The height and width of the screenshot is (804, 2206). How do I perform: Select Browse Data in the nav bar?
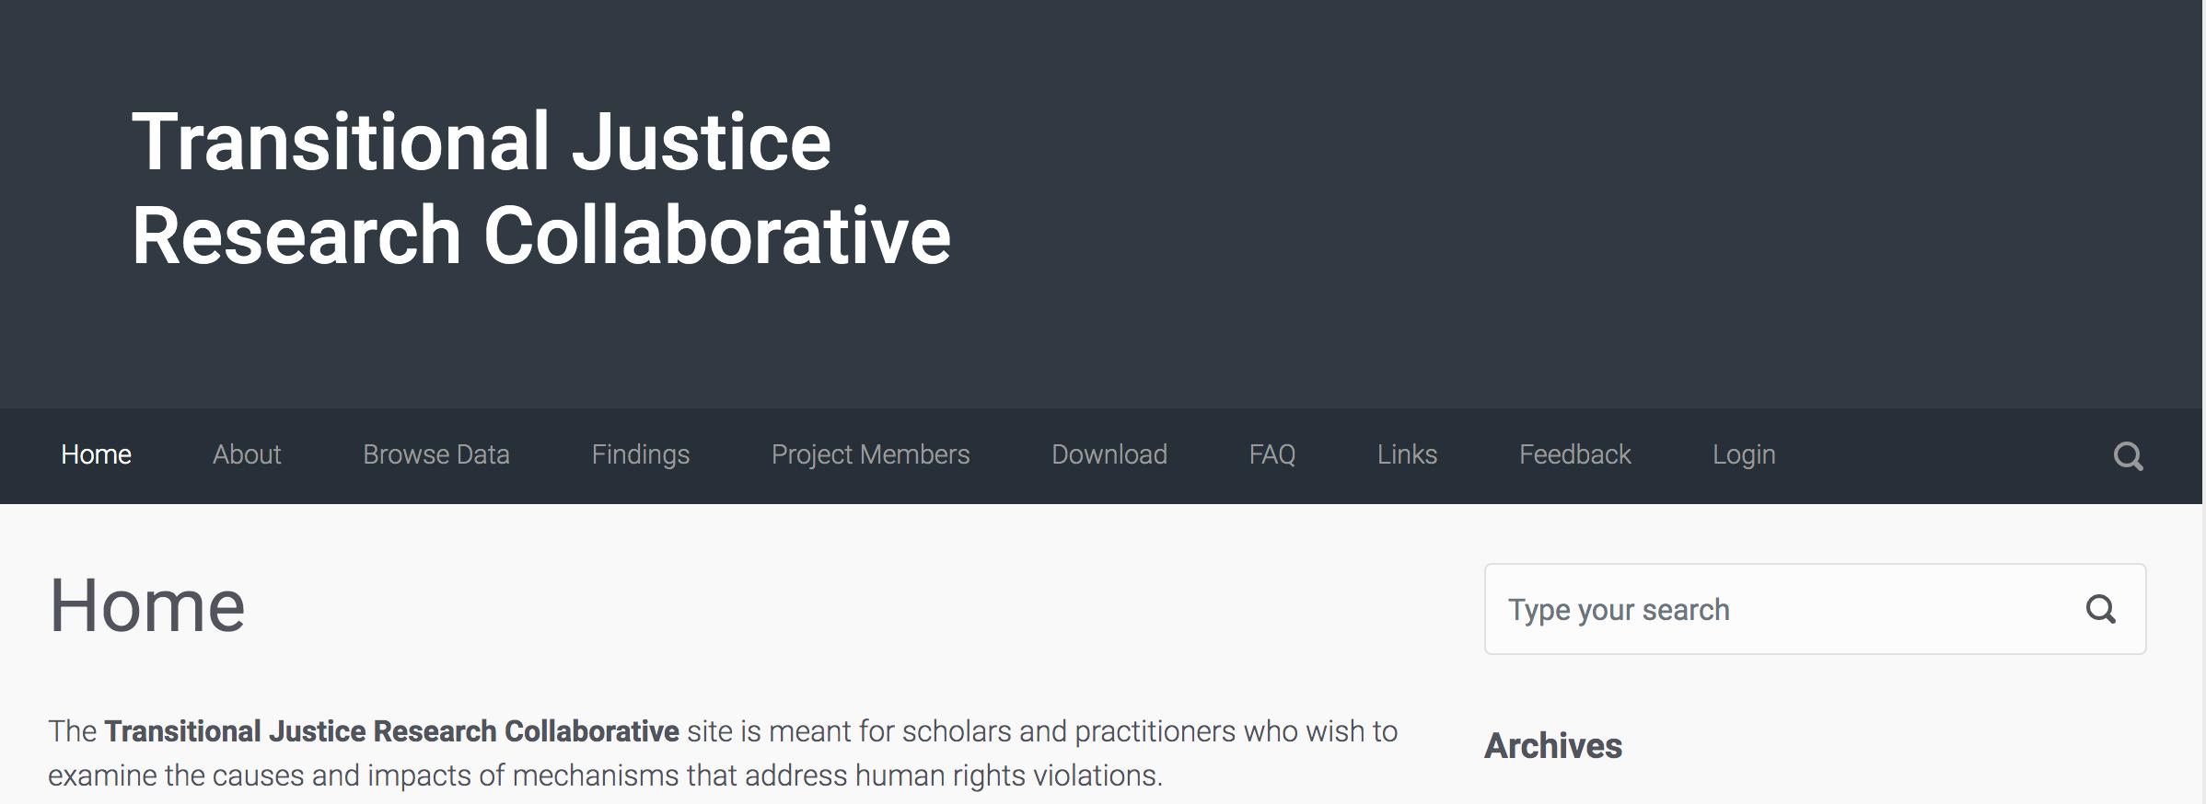436,454
